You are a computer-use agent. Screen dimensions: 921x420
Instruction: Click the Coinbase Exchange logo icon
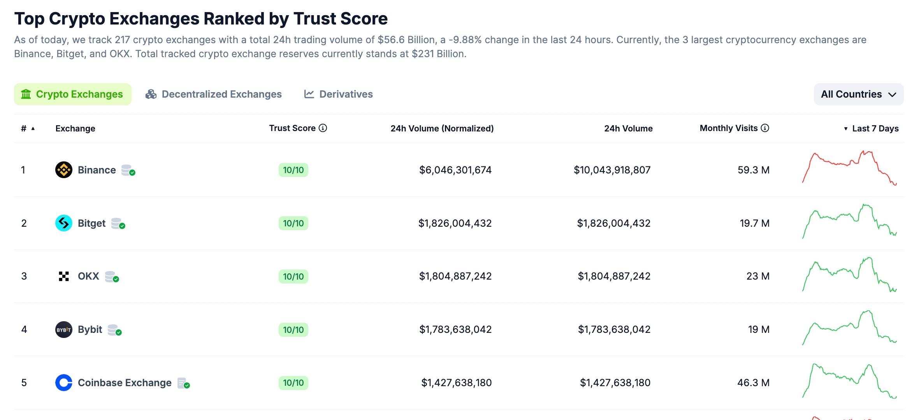point(64,383)
